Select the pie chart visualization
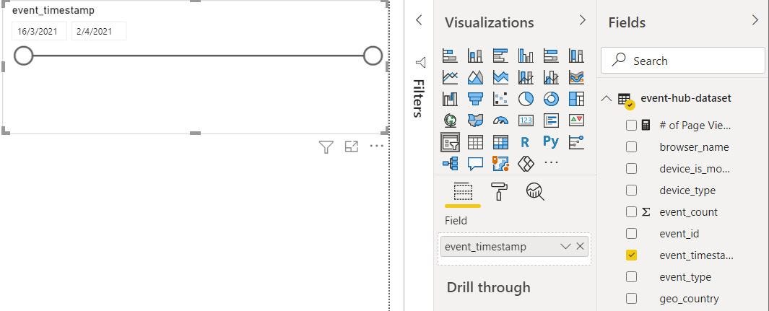The height and width of the screenshot is (311, 769). pos(526,99)
